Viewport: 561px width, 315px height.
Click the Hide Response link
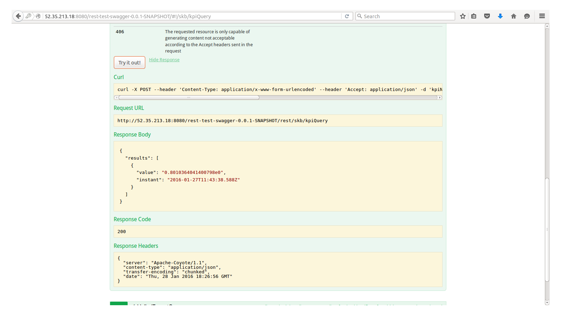point(164,60)
